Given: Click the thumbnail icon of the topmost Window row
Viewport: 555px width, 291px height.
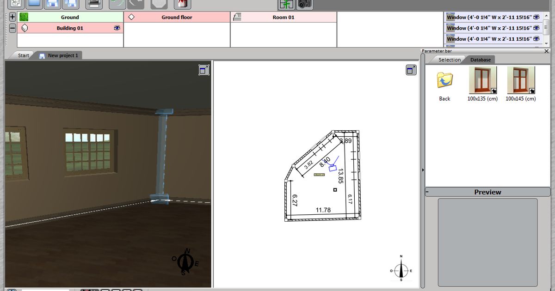Looking at the screenshot, I should pos(450,17).
